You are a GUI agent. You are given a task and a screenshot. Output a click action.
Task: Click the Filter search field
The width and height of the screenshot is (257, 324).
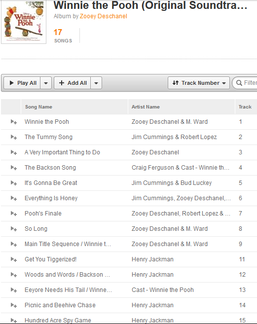(245, 83)
